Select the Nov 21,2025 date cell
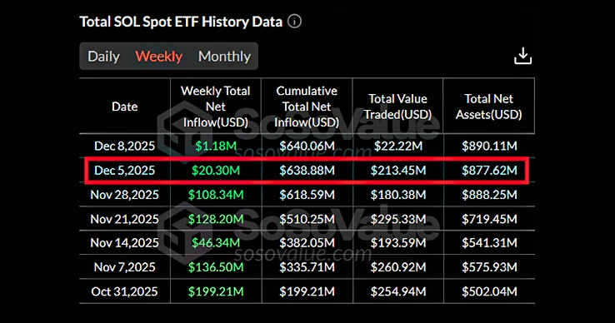 coord(125,219)
